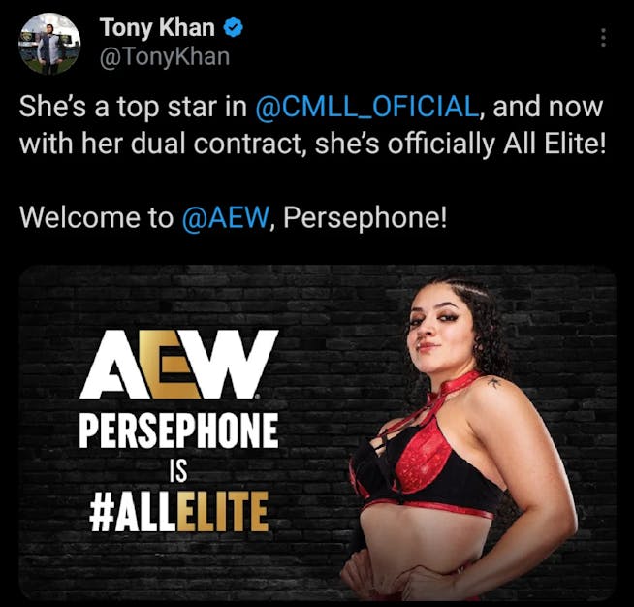Click "Persephone!" at the tweet's end
634x607 pixels.
pyautogui.click(x=365, y=218)
